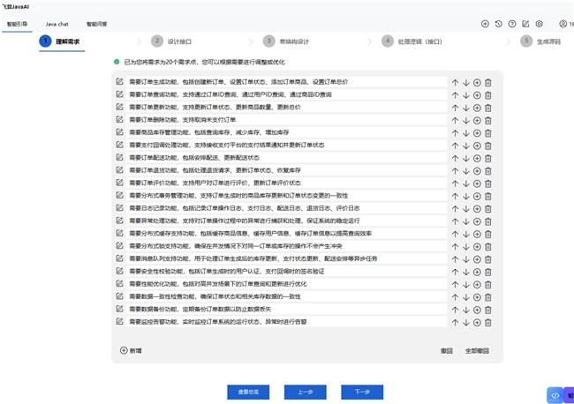
Task: Click the 撤回 undo button
Action: click(447, 351)
